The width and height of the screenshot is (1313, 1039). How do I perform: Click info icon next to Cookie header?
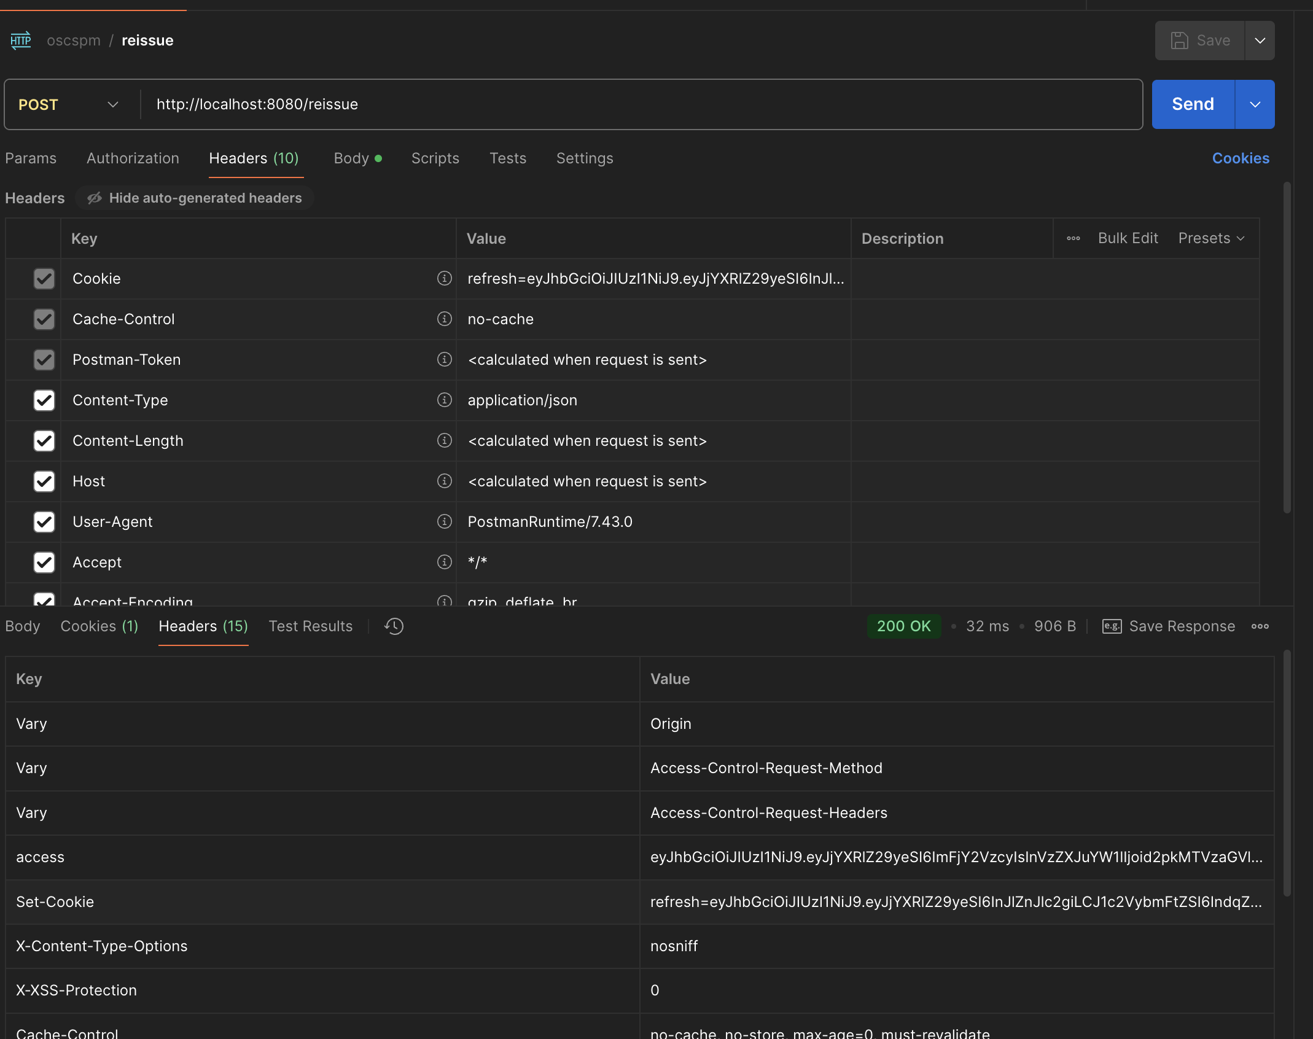click(444, 278)
